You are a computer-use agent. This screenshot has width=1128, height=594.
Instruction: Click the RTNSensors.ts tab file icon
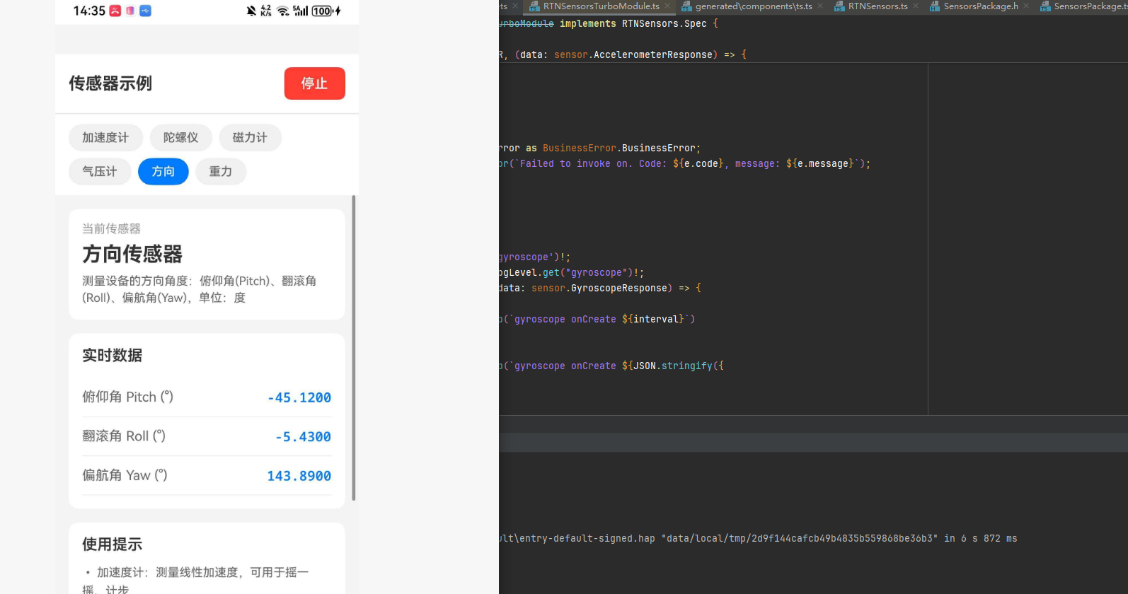(x=839, y=6)
